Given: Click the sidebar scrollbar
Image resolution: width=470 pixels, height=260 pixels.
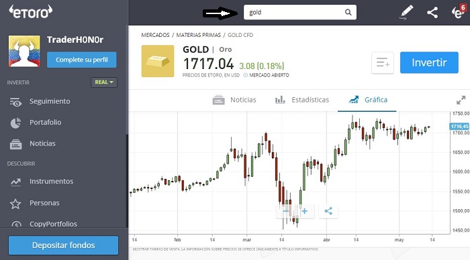Looking at the screenshot, I should [x=127, y=181].
